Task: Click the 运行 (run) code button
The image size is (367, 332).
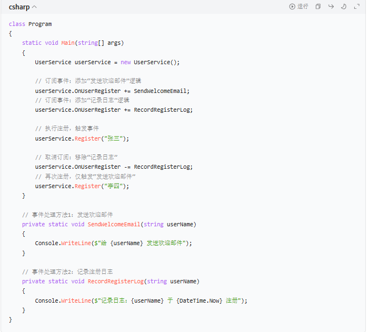Action: click(x=298, y=7)
